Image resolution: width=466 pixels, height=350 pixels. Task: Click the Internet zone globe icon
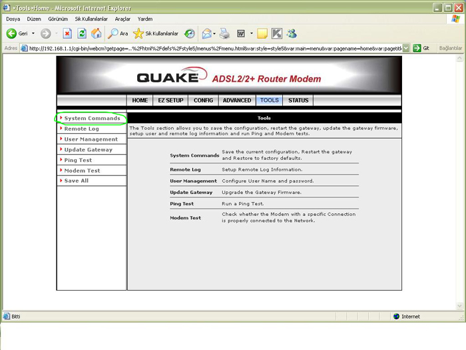click(x=396, y=317)
